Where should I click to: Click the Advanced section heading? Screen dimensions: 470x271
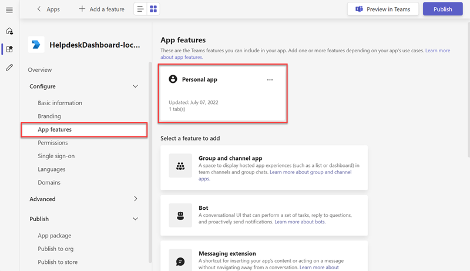(x=42, y=199)
